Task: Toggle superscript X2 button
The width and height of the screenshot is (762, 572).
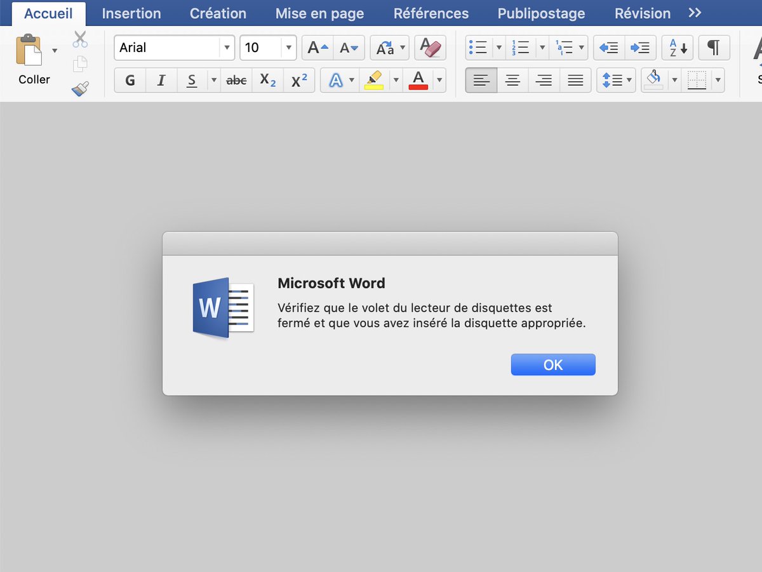Action: tap(299, 81)
